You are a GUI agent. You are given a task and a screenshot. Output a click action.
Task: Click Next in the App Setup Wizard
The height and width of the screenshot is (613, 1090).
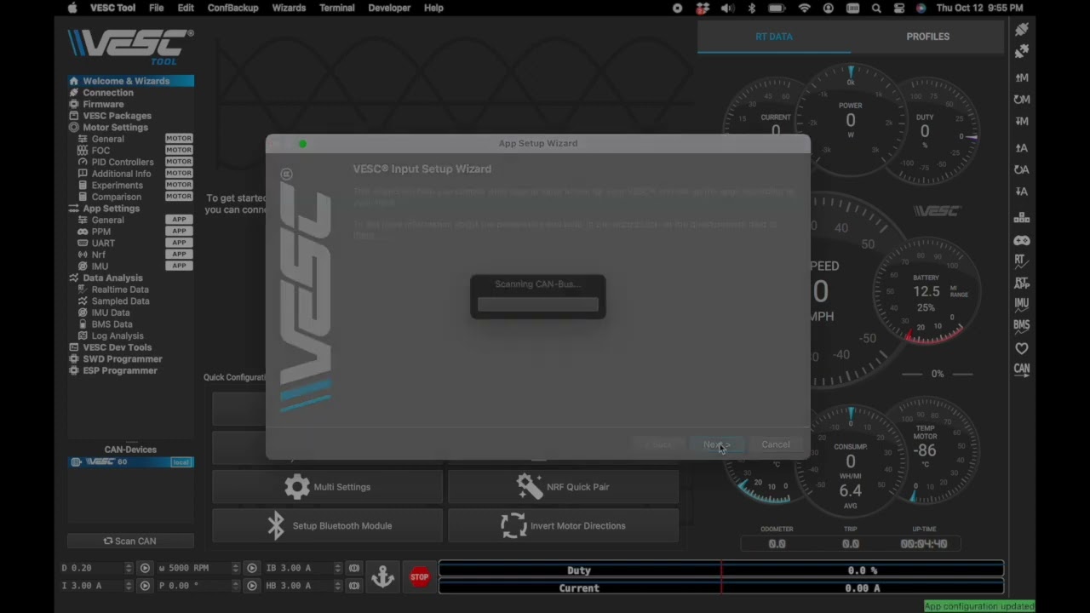click(716, 444)
